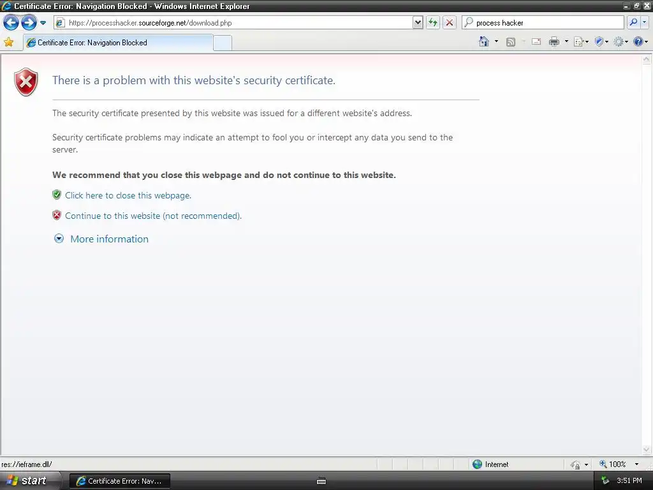Viewport: 653px width, 490px height.
Task: Click the 'Certificate Error: Nav...' taskbar button
Action: pos(119,481)
